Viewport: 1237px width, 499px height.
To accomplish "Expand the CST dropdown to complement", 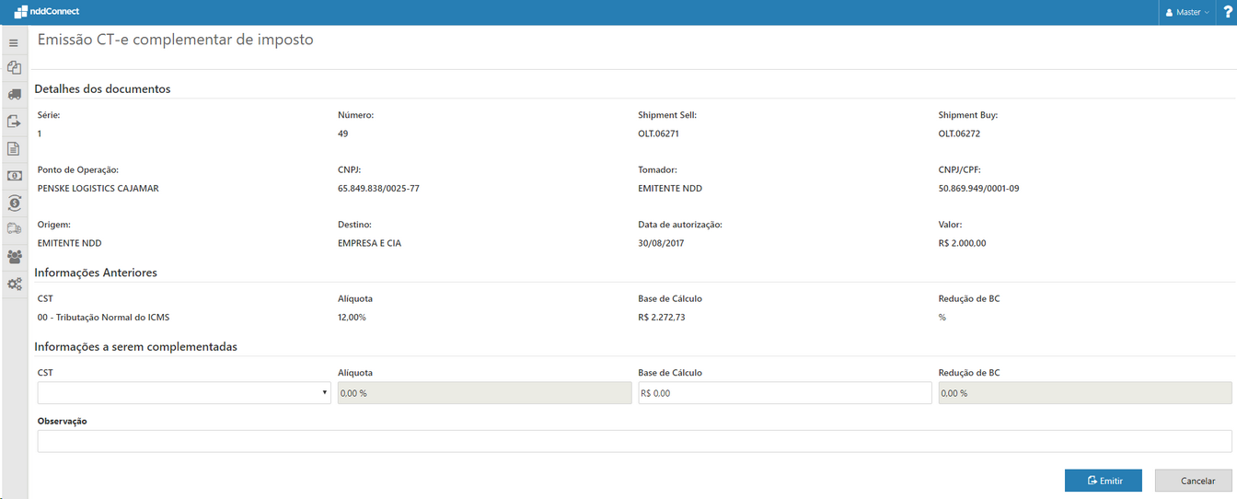I will pos(185,393).
